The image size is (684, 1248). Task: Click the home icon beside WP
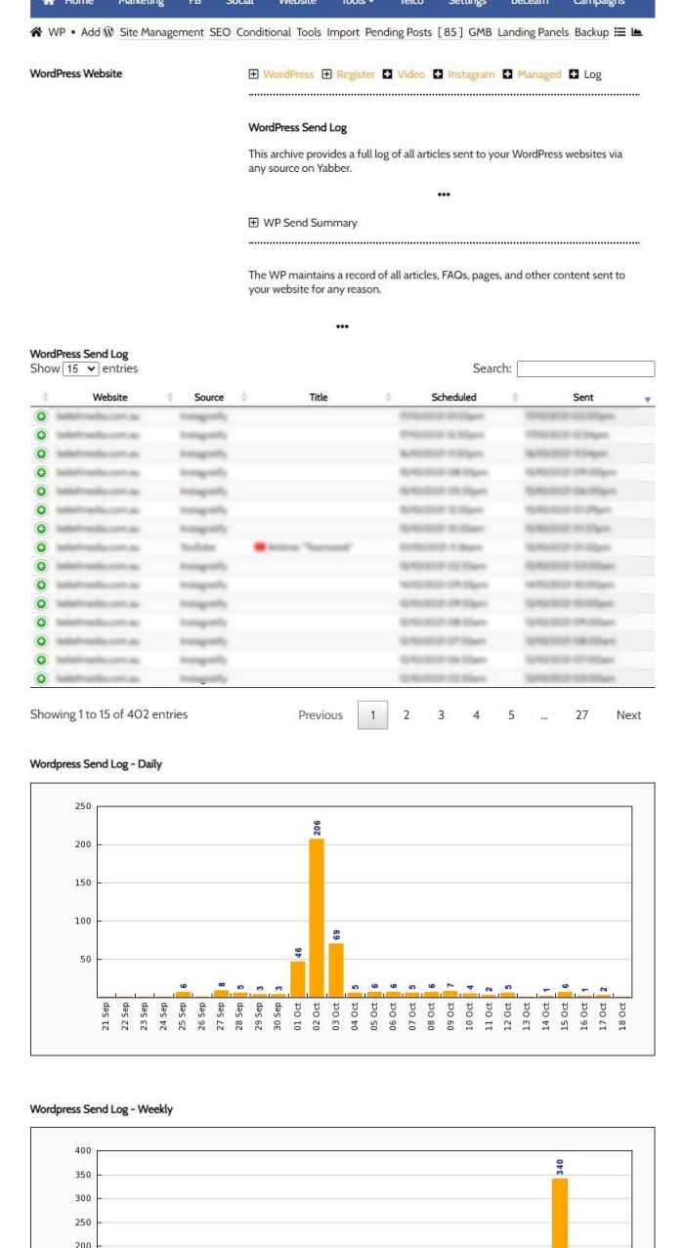click(x=37, y=32)
